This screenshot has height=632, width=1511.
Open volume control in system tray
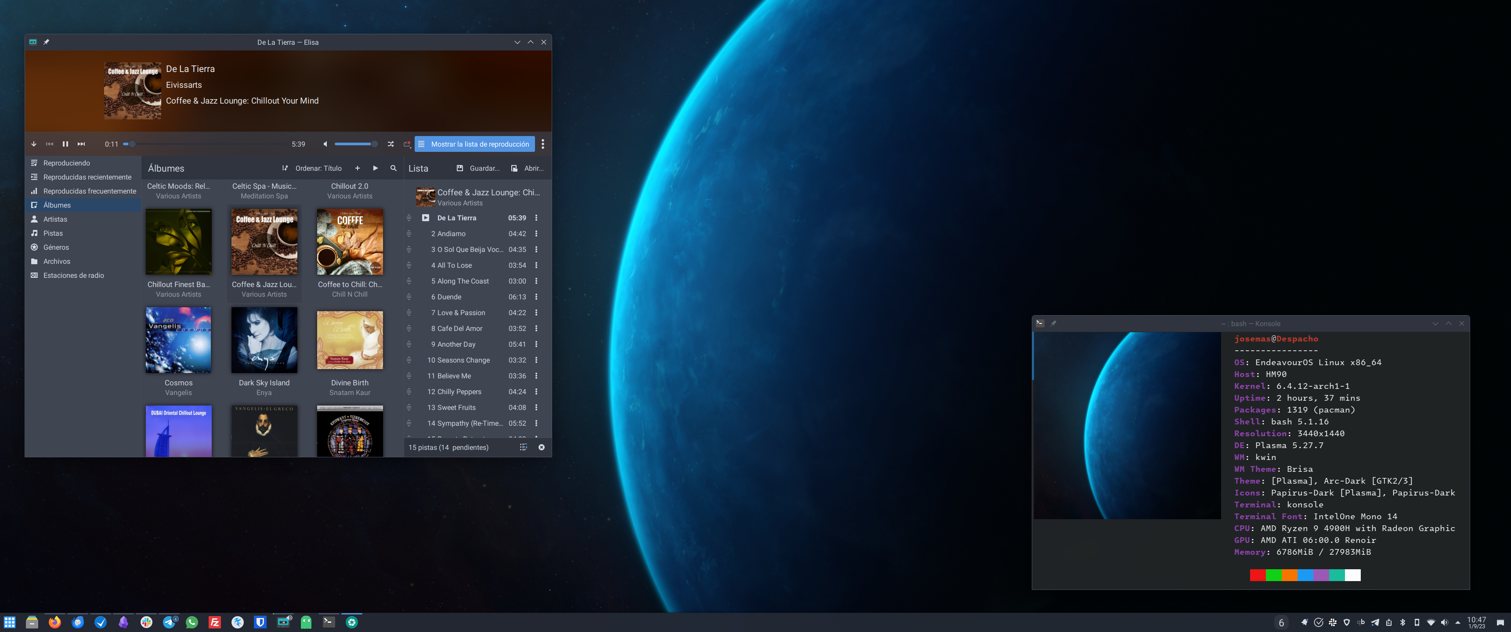click(1444, 623)
